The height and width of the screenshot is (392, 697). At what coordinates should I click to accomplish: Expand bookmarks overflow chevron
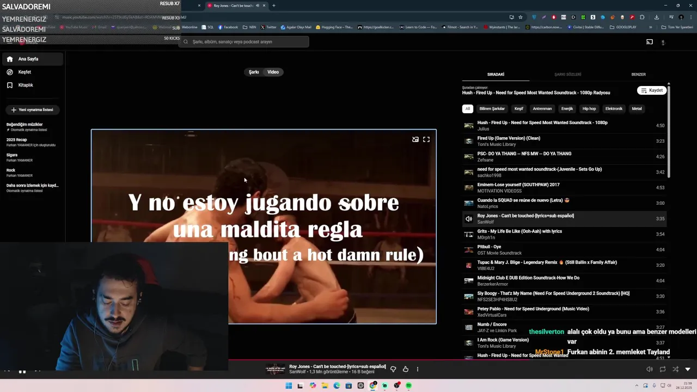[650, 27]
